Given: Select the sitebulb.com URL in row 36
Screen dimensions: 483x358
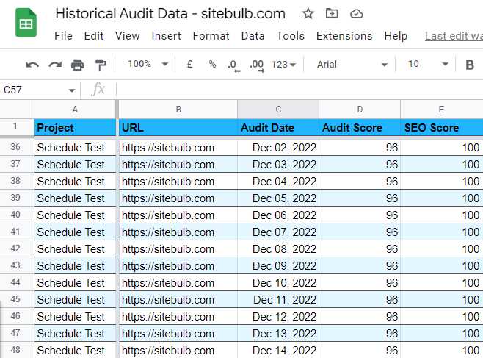Looking at the screenshot, I should [x=178, y=148].
